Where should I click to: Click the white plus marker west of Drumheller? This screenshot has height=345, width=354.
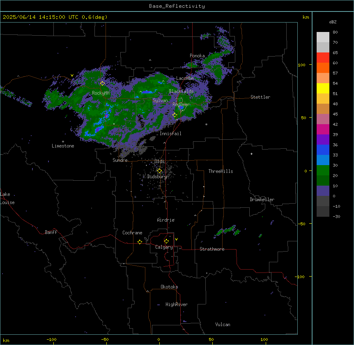click(251, 154)
